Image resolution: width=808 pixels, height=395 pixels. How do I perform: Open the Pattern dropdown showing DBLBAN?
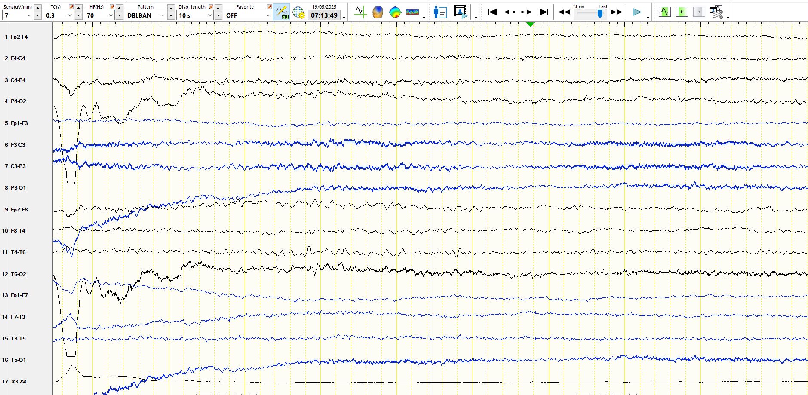(146, 15)
